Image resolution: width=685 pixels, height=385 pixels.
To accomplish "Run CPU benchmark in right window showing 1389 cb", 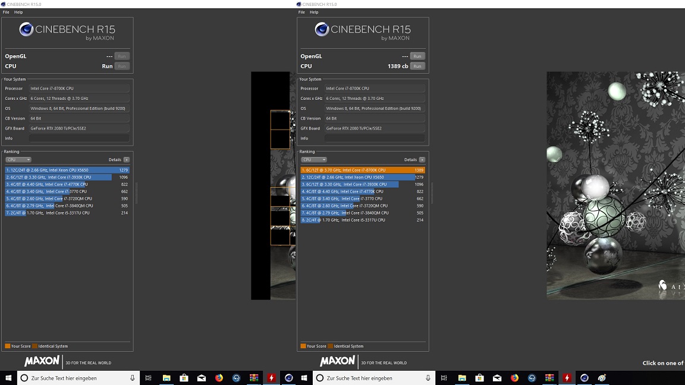I will click(x=417, y=66).
